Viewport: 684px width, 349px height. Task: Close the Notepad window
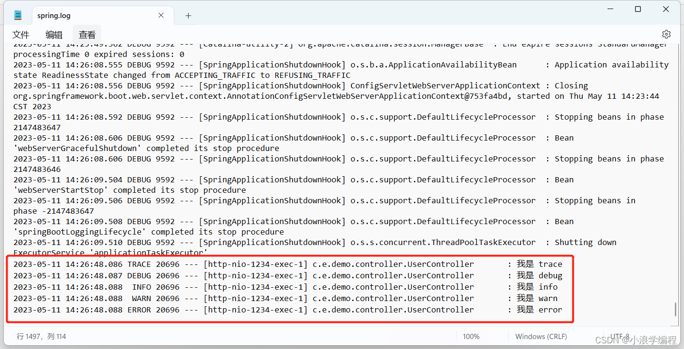point(666,9)
